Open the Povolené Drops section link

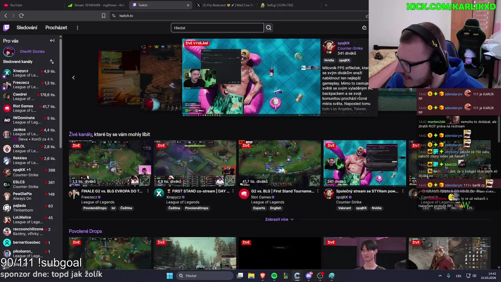point(85,231)
